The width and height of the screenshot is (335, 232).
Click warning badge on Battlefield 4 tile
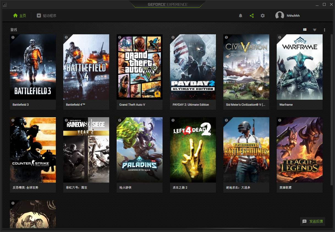tap(66, 37)
